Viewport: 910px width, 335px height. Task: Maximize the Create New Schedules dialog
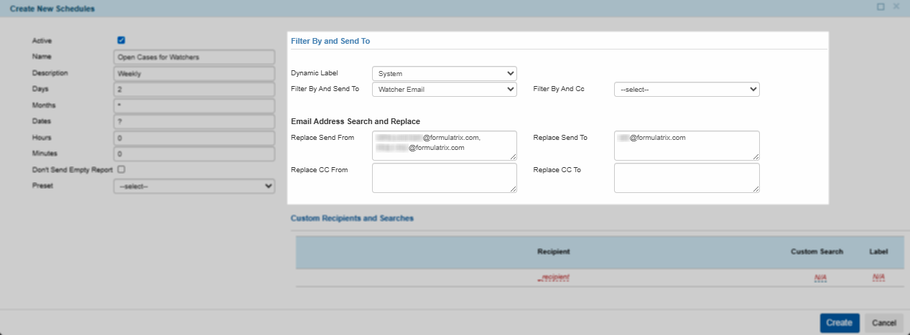pyautogui.click(x=881, y=6)
